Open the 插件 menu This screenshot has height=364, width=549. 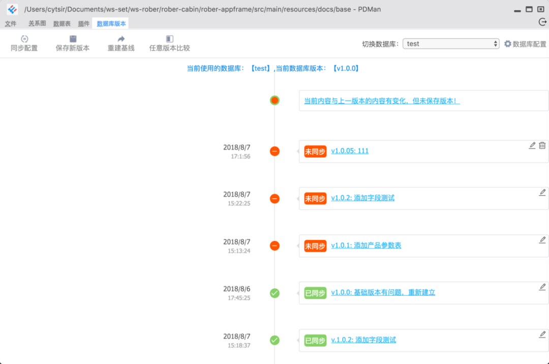tap(84, 23)
